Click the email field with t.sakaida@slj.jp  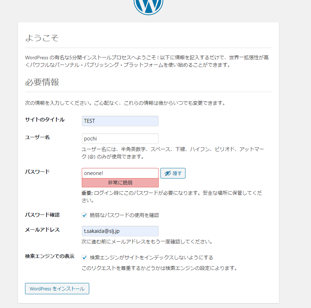coord(120,231)
